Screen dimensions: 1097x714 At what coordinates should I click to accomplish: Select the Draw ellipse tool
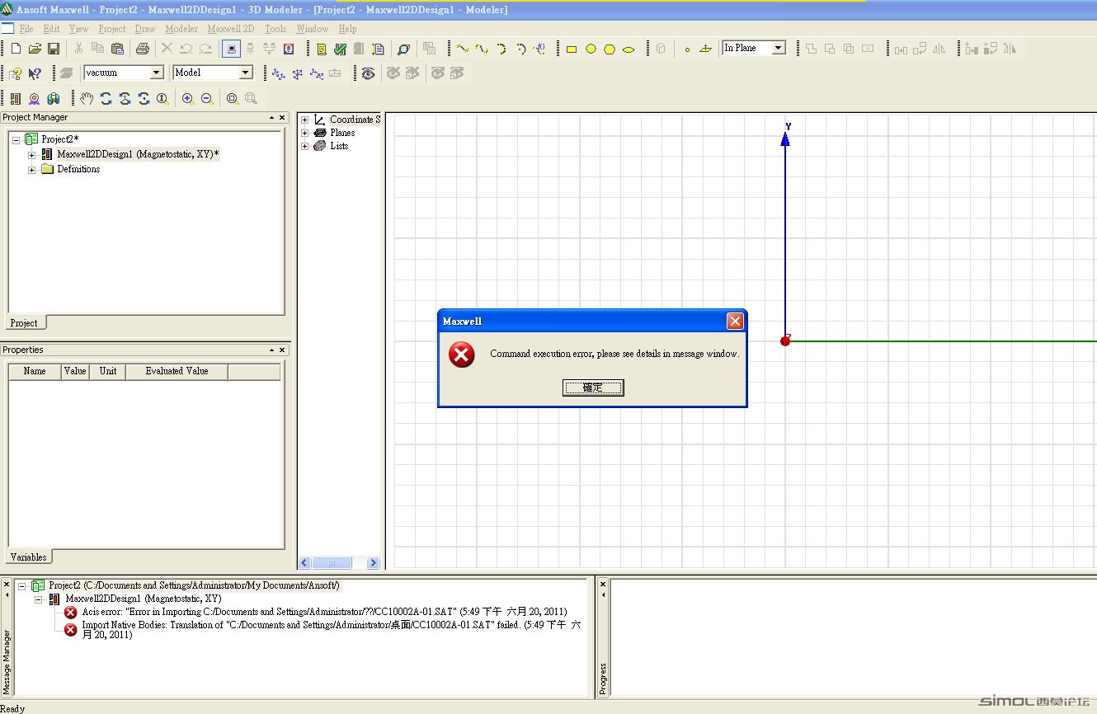click(629, 49)
